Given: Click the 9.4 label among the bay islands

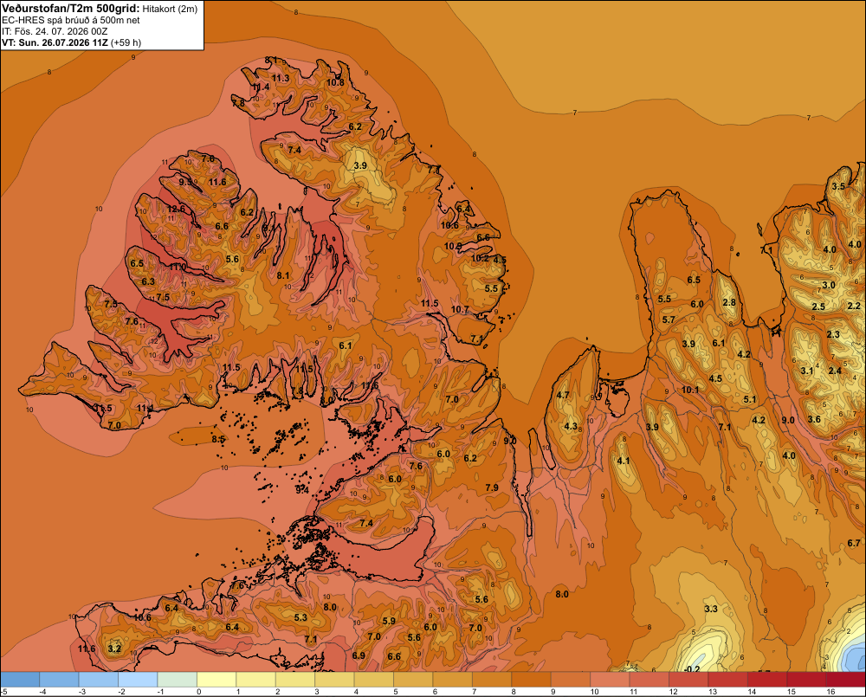Looking at the screenshot, I should tap(301, 489).
